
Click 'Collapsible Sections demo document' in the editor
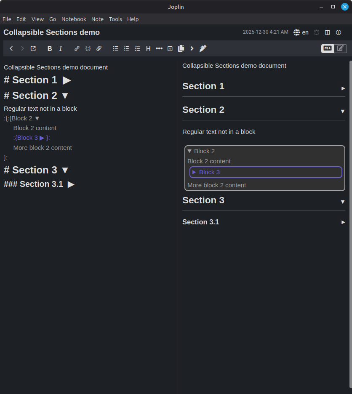(56, 67)
